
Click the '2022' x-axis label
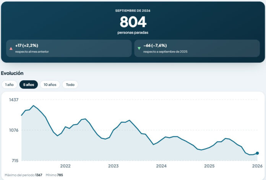click(65, 166)
